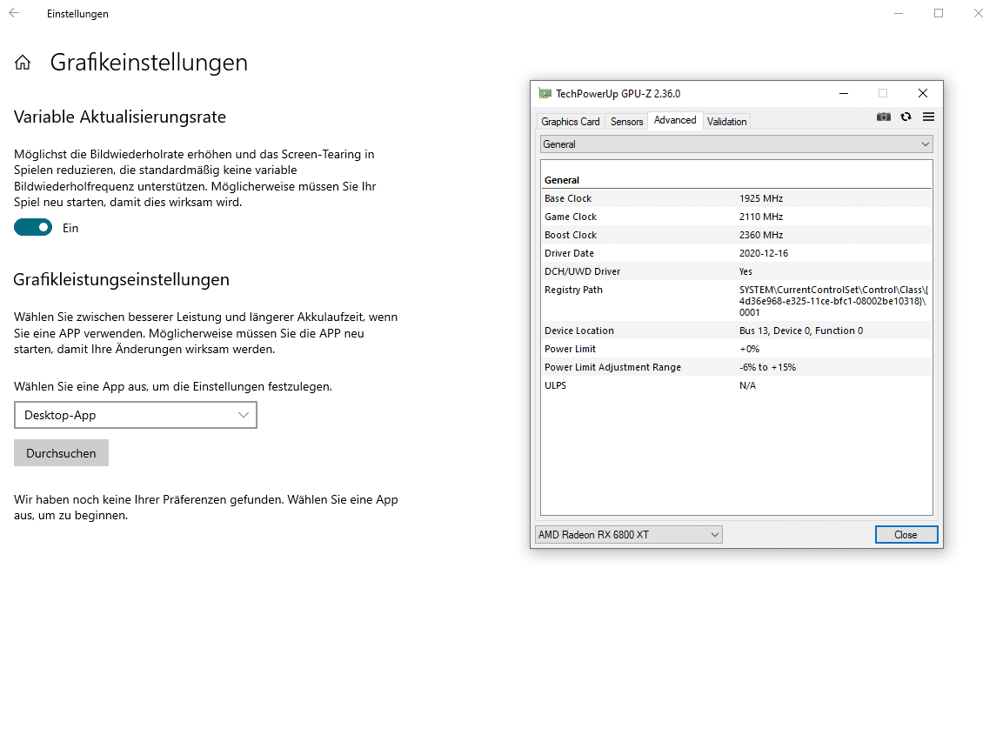Select the Base Clock row
The width and height of the screenshot is (996, 755).
click(736, 198)
